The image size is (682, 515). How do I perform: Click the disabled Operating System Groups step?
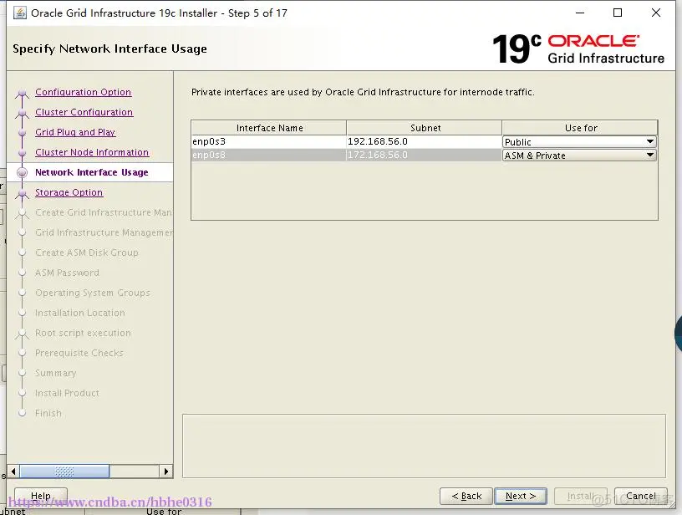92,293
